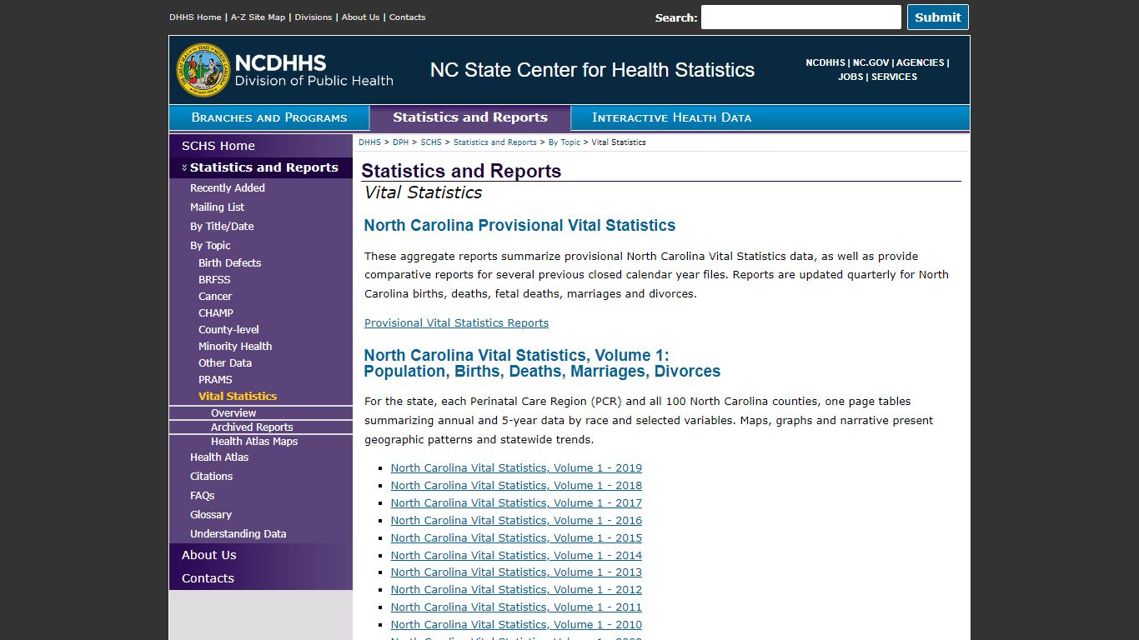
Task: Open the Mailing List sidebar item
Action: (x=217, y=207)
